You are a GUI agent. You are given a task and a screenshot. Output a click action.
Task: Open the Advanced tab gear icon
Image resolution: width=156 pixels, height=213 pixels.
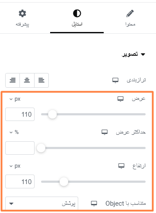(22, 13)
